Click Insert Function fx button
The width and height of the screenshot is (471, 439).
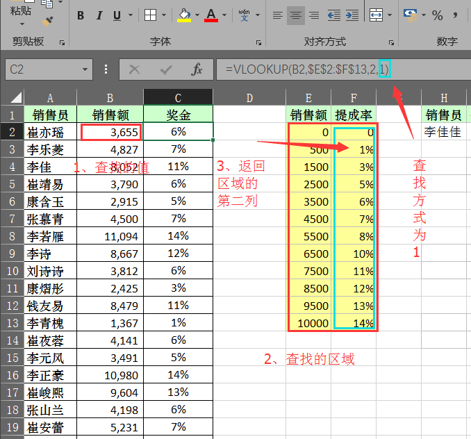tap(197, 69)
